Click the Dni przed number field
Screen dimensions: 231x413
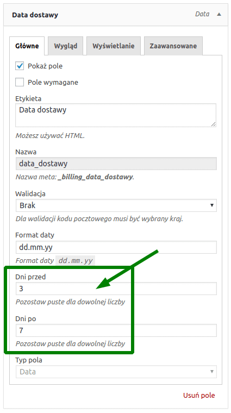tap(116, 289)
